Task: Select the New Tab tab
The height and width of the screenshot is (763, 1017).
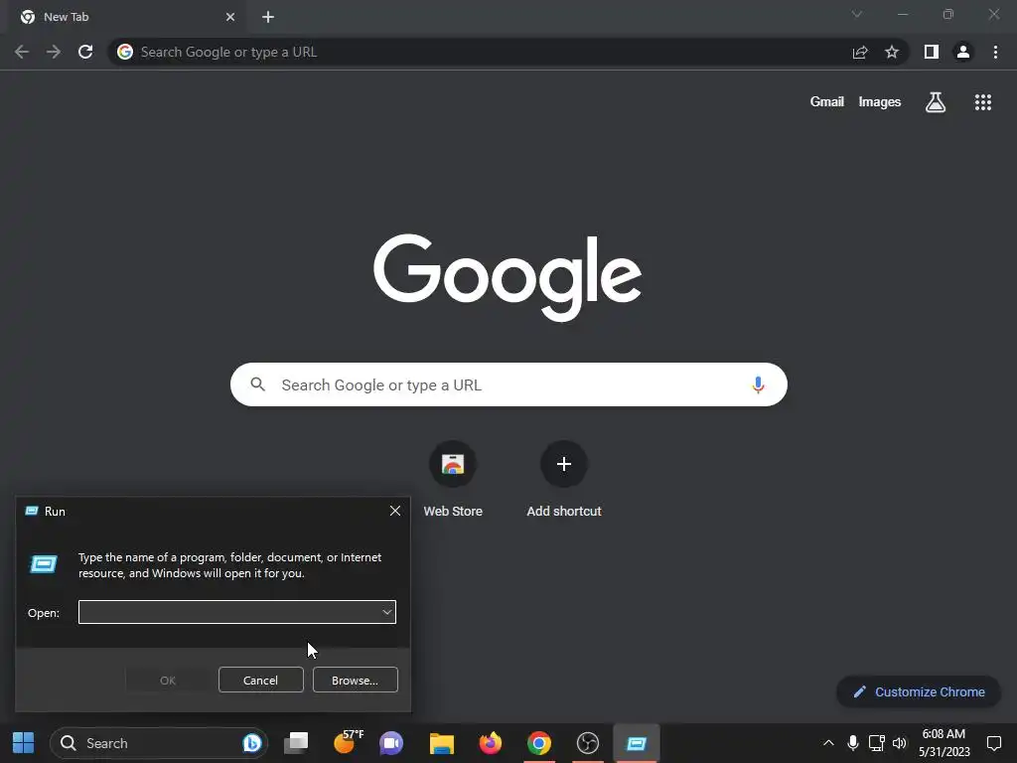Action: (x=126, y=17)
